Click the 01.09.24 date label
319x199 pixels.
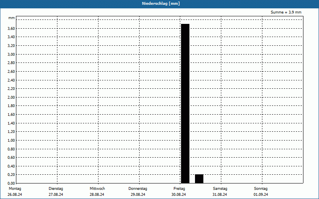pyautogui.click(x=261, y=195)
